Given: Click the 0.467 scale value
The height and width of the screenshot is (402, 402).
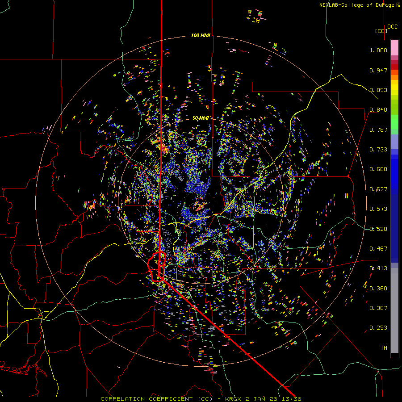Looking at the screenshot, I should point(378,249).
